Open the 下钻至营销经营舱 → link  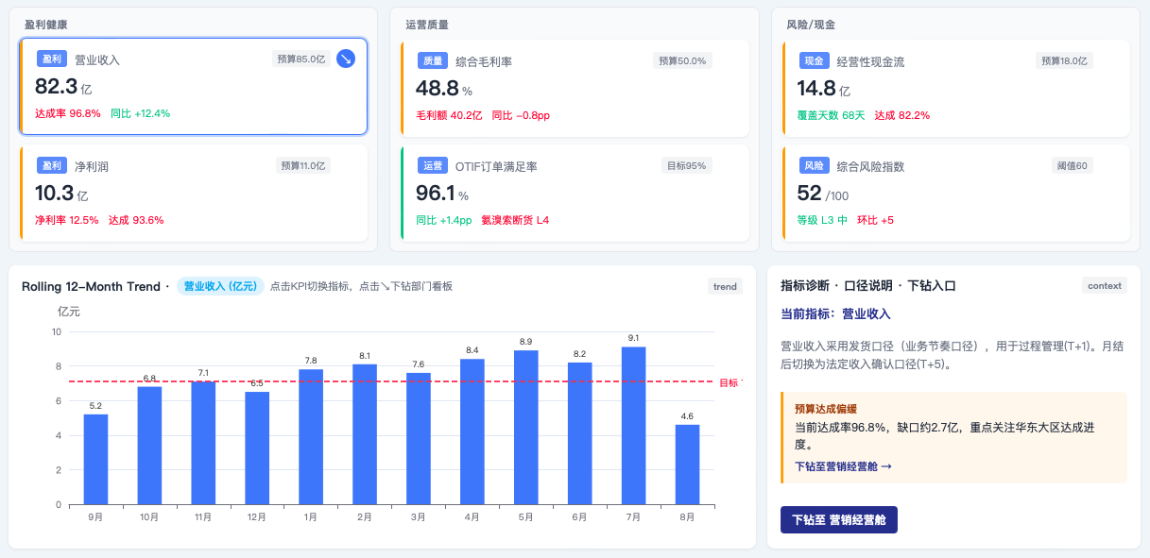pos(843,466)
